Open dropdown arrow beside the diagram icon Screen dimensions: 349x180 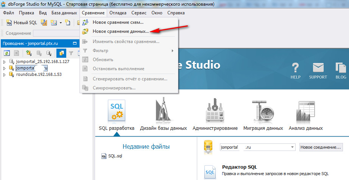pos(61,23)
